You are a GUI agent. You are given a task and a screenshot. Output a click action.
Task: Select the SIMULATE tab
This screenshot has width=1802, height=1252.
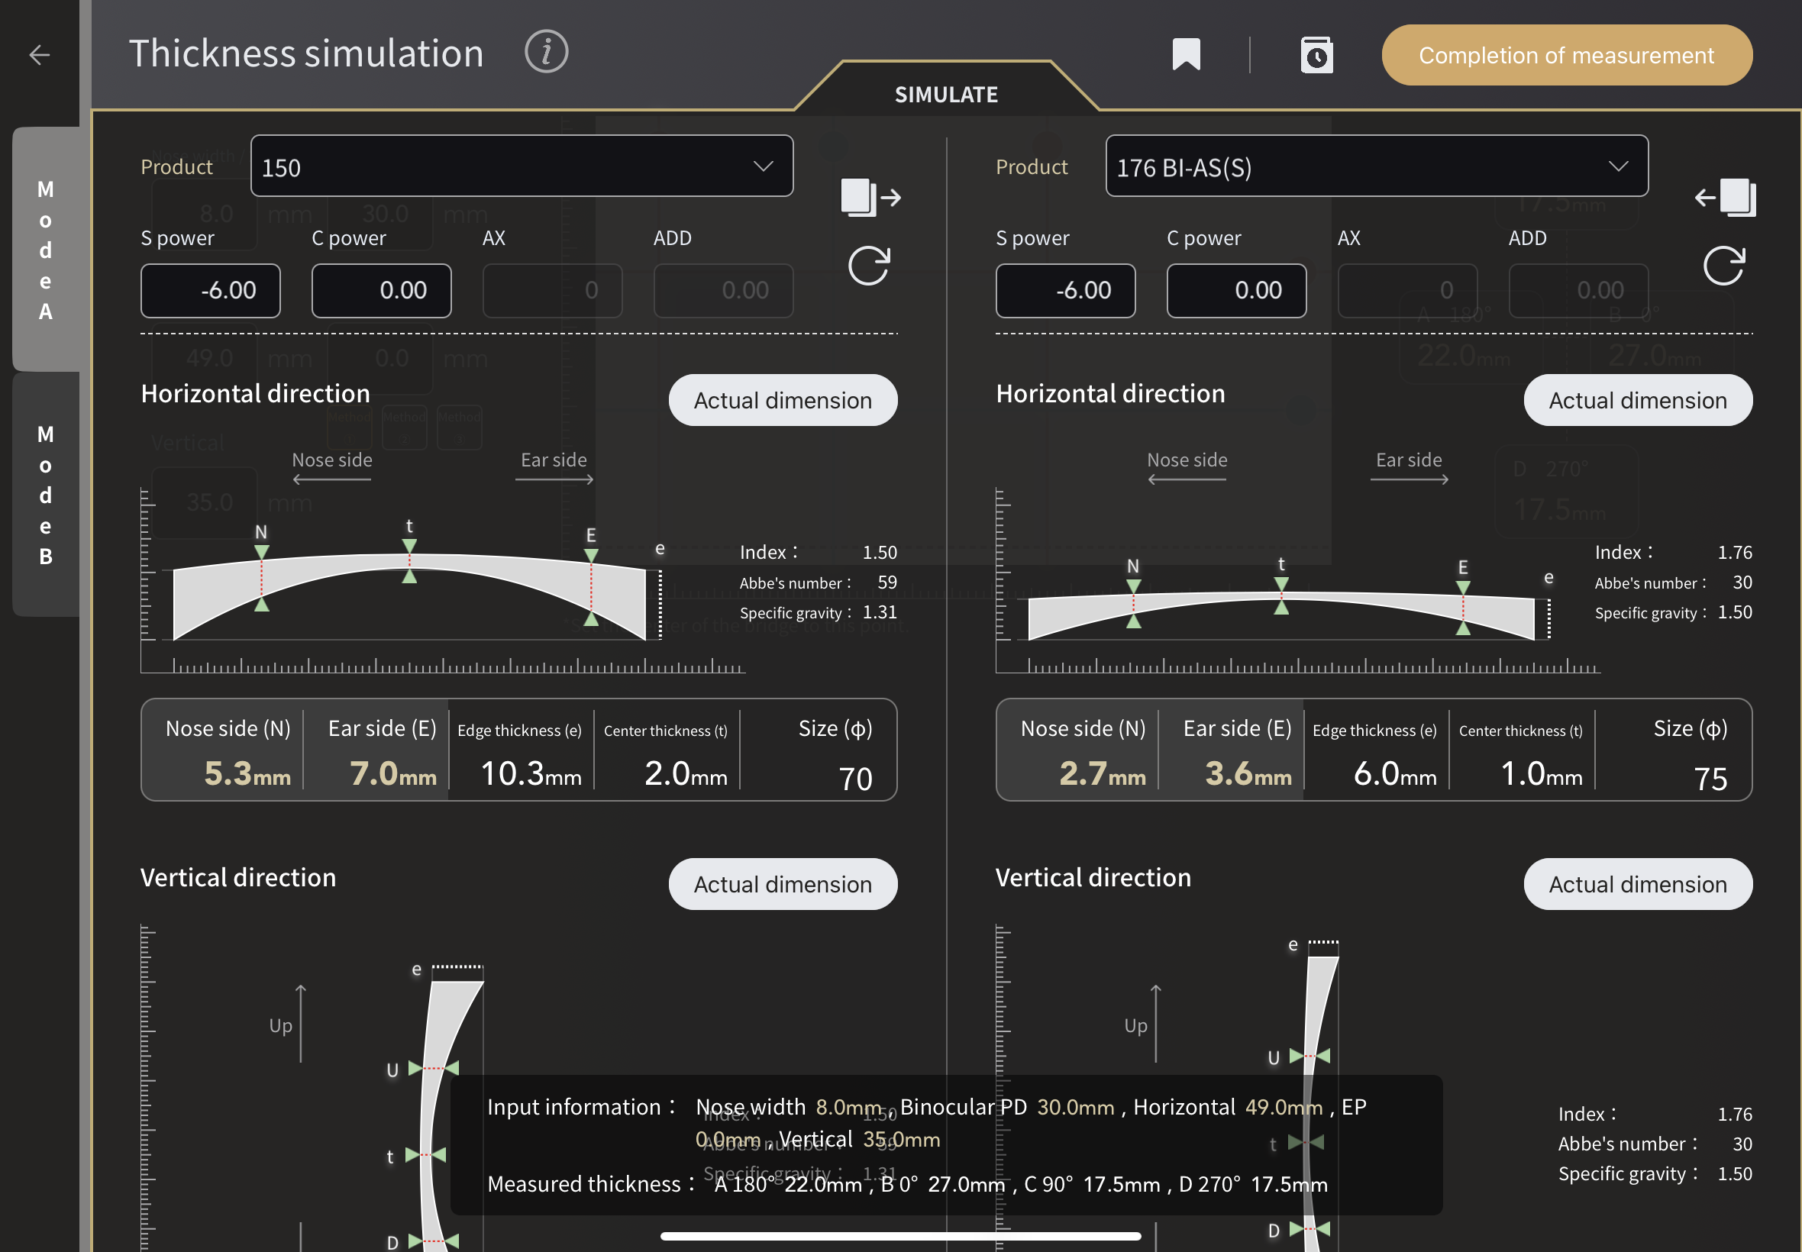pos(945,94)
